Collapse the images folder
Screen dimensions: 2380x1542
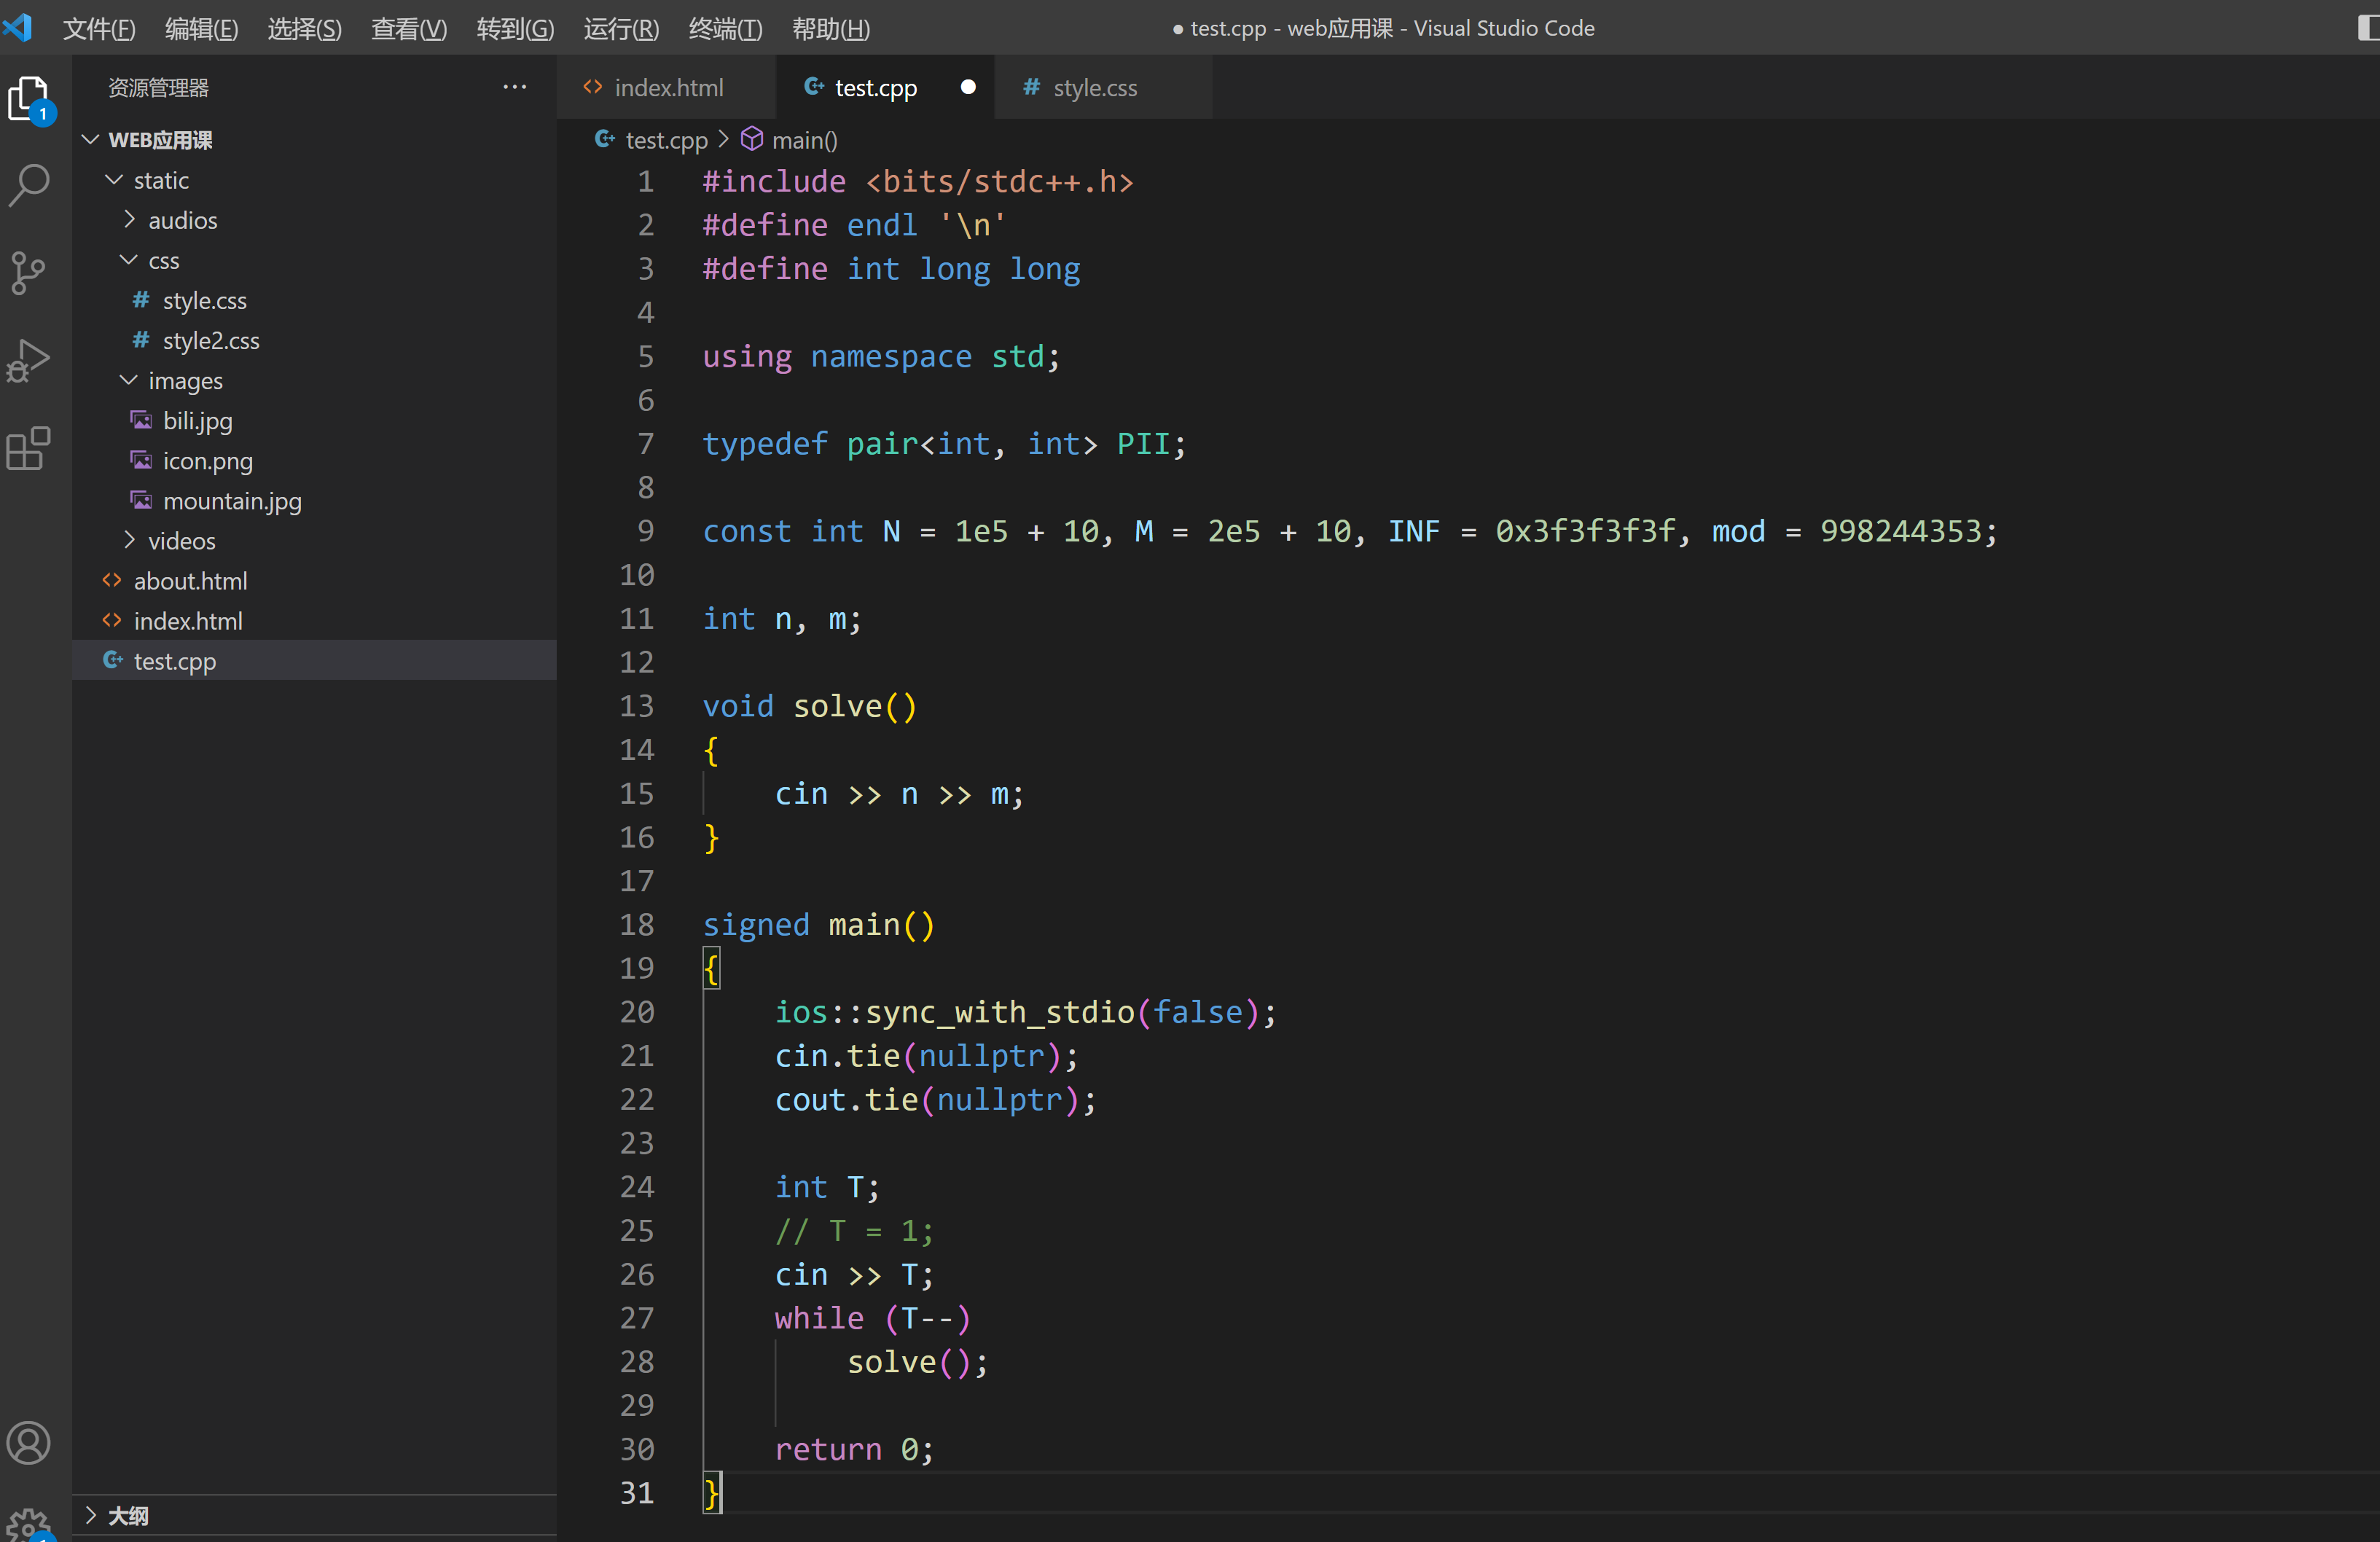point(129,380)
